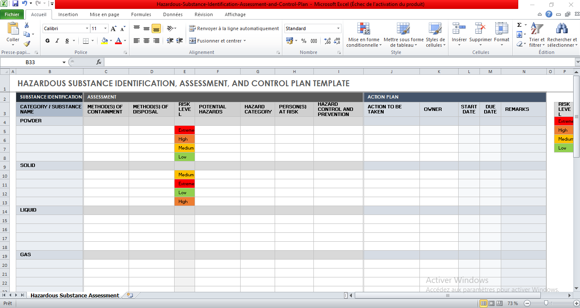Toggle Bold formatting G button

47,41
